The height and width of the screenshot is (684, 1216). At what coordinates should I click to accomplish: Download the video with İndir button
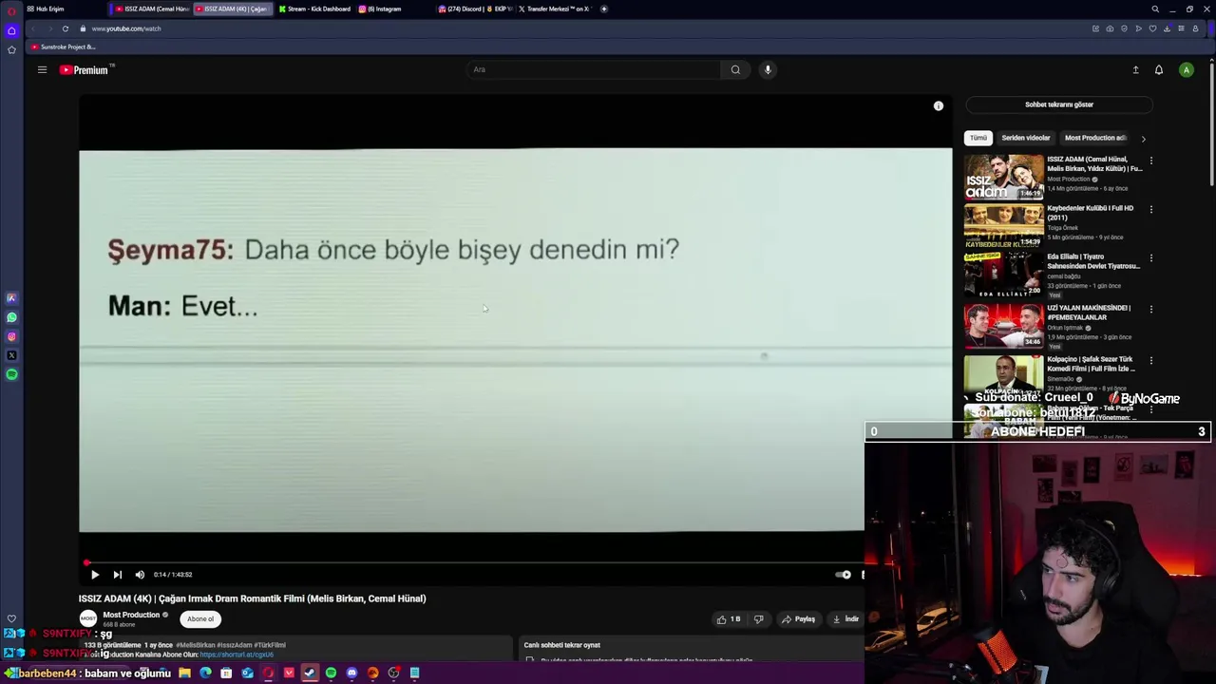tap(845, 618)
